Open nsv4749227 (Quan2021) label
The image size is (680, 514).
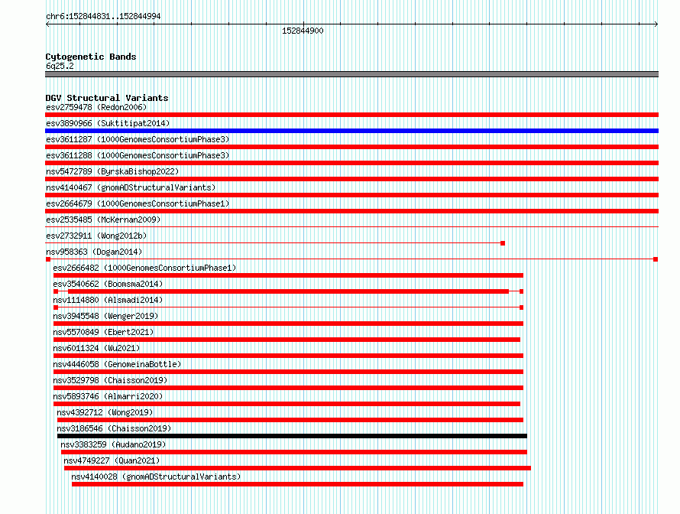112,460
